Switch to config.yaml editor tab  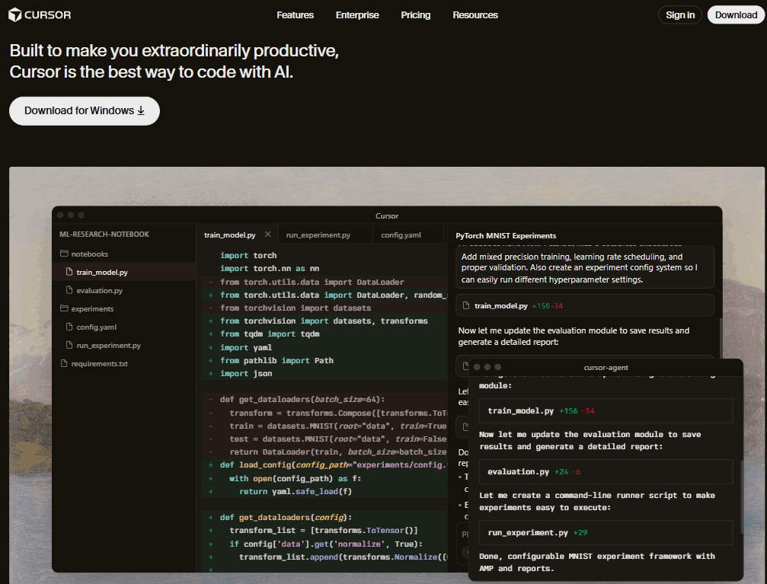point(401,235)
